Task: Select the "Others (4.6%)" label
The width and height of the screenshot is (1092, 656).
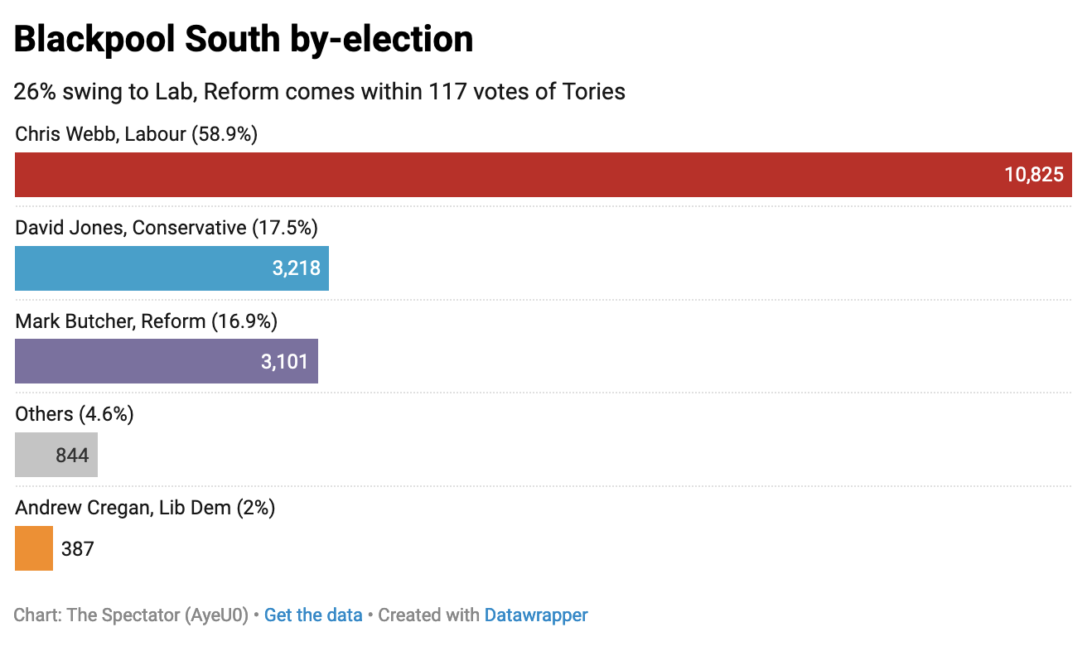Action: coord(75,414)
